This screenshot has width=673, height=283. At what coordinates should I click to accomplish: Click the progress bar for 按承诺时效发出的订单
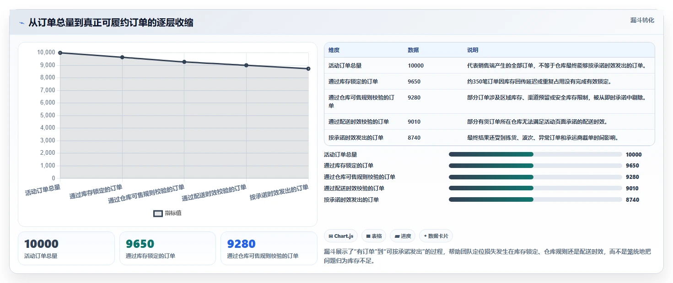click(535, 199)
